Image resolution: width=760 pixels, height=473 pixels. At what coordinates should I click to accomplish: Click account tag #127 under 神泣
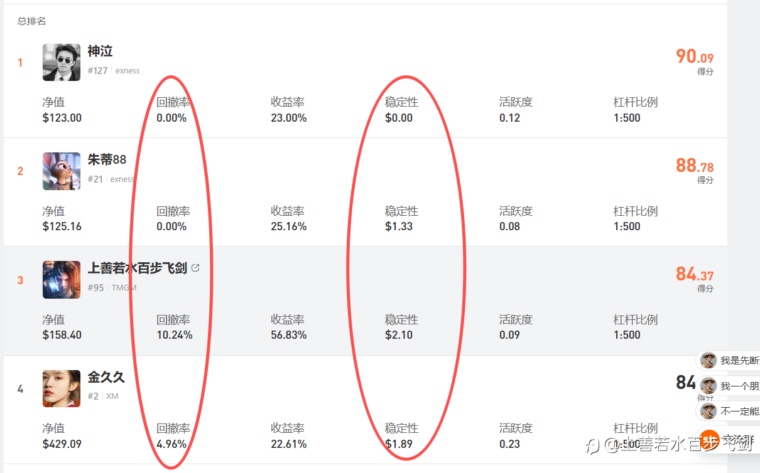[97, 71]
